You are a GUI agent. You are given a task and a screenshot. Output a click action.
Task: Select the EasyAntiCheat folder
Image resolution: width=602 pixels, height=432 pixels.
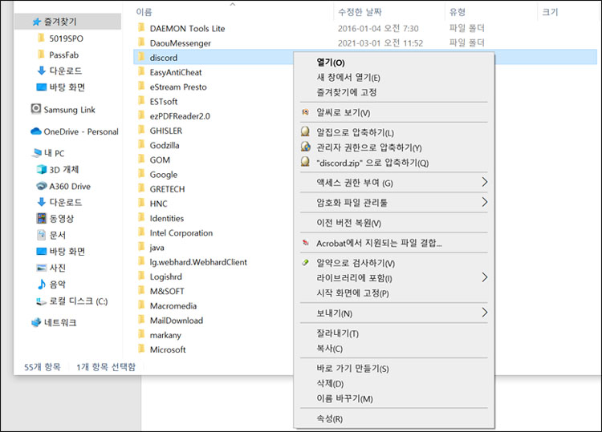pyautogui.click(x=176, y=72)
